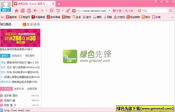Open the 唯品会真特卖 caption link
The height and width of the screenshot is (112, 175).
pyautogui.click(x=16, y=49)
